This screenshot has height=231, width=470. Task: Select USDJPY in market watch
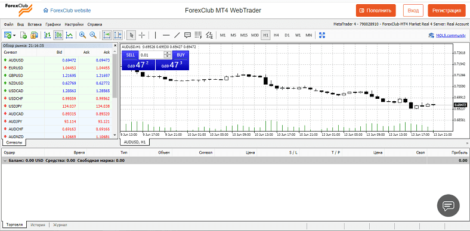pyautogui.click(x=57, y=106)
